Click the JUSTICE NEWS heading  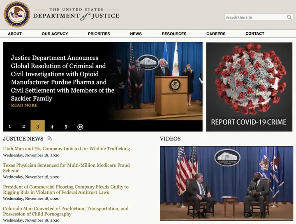(x=23, y=138)
